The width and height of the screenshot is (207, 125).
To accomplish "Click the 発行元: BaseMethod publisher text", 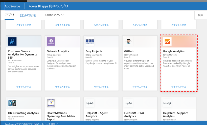I will [x=16, y=117].
